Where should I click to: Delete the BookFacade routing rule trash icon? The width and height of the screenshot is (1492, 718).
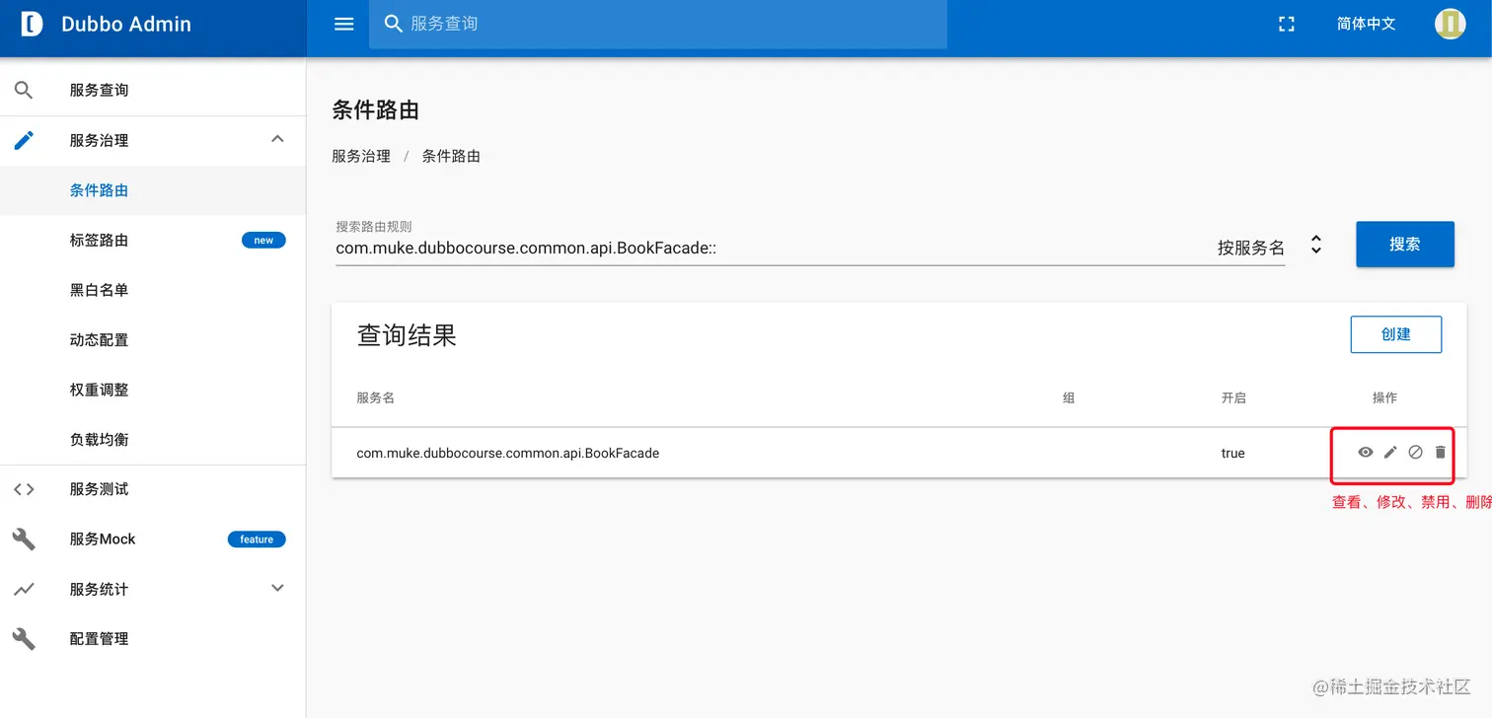tap(1440, 452)
